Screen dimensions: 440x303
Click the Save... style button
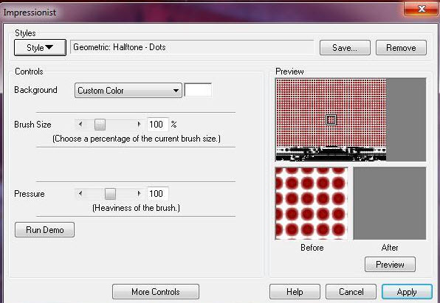[345, 48]
